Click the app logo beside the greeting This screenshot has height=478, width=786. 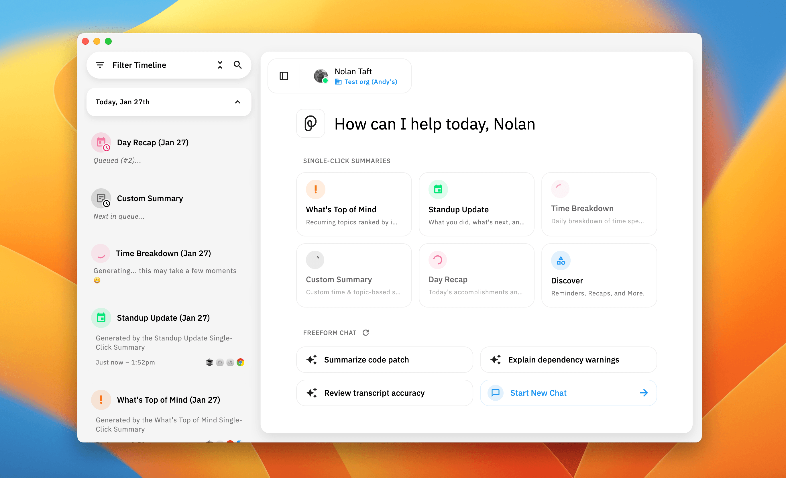[x=311, y=124]
